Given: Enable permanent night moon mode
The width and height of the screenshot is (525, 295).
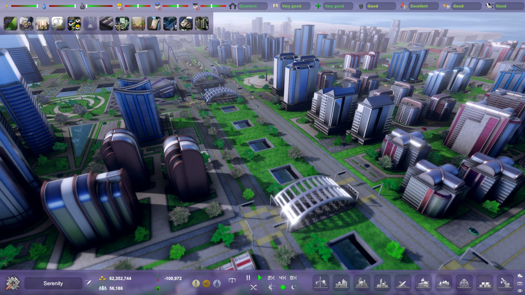Looking at the screenshot, I should pos(294,287).
